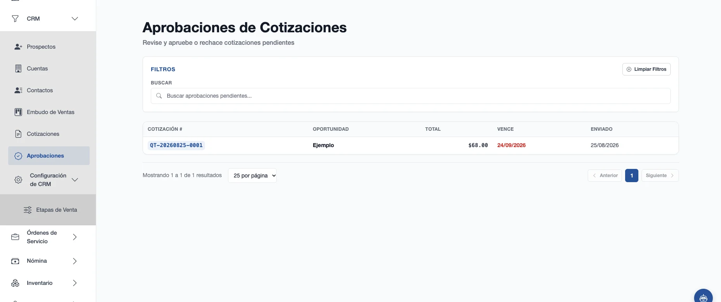The height and width of the screenshot is (302, 721).
Task: Select page 1 in pagination
Action: [x=632, y=176]
